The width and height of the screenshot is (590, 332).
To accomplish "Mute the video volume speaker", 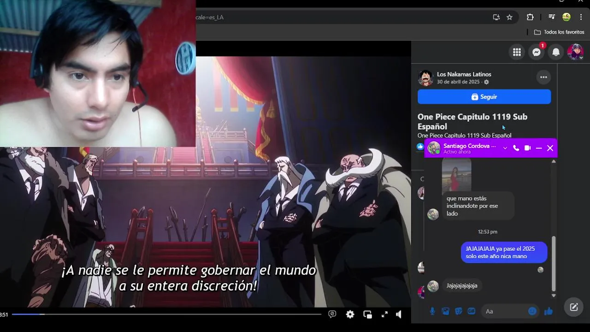I will click(399, 314).
